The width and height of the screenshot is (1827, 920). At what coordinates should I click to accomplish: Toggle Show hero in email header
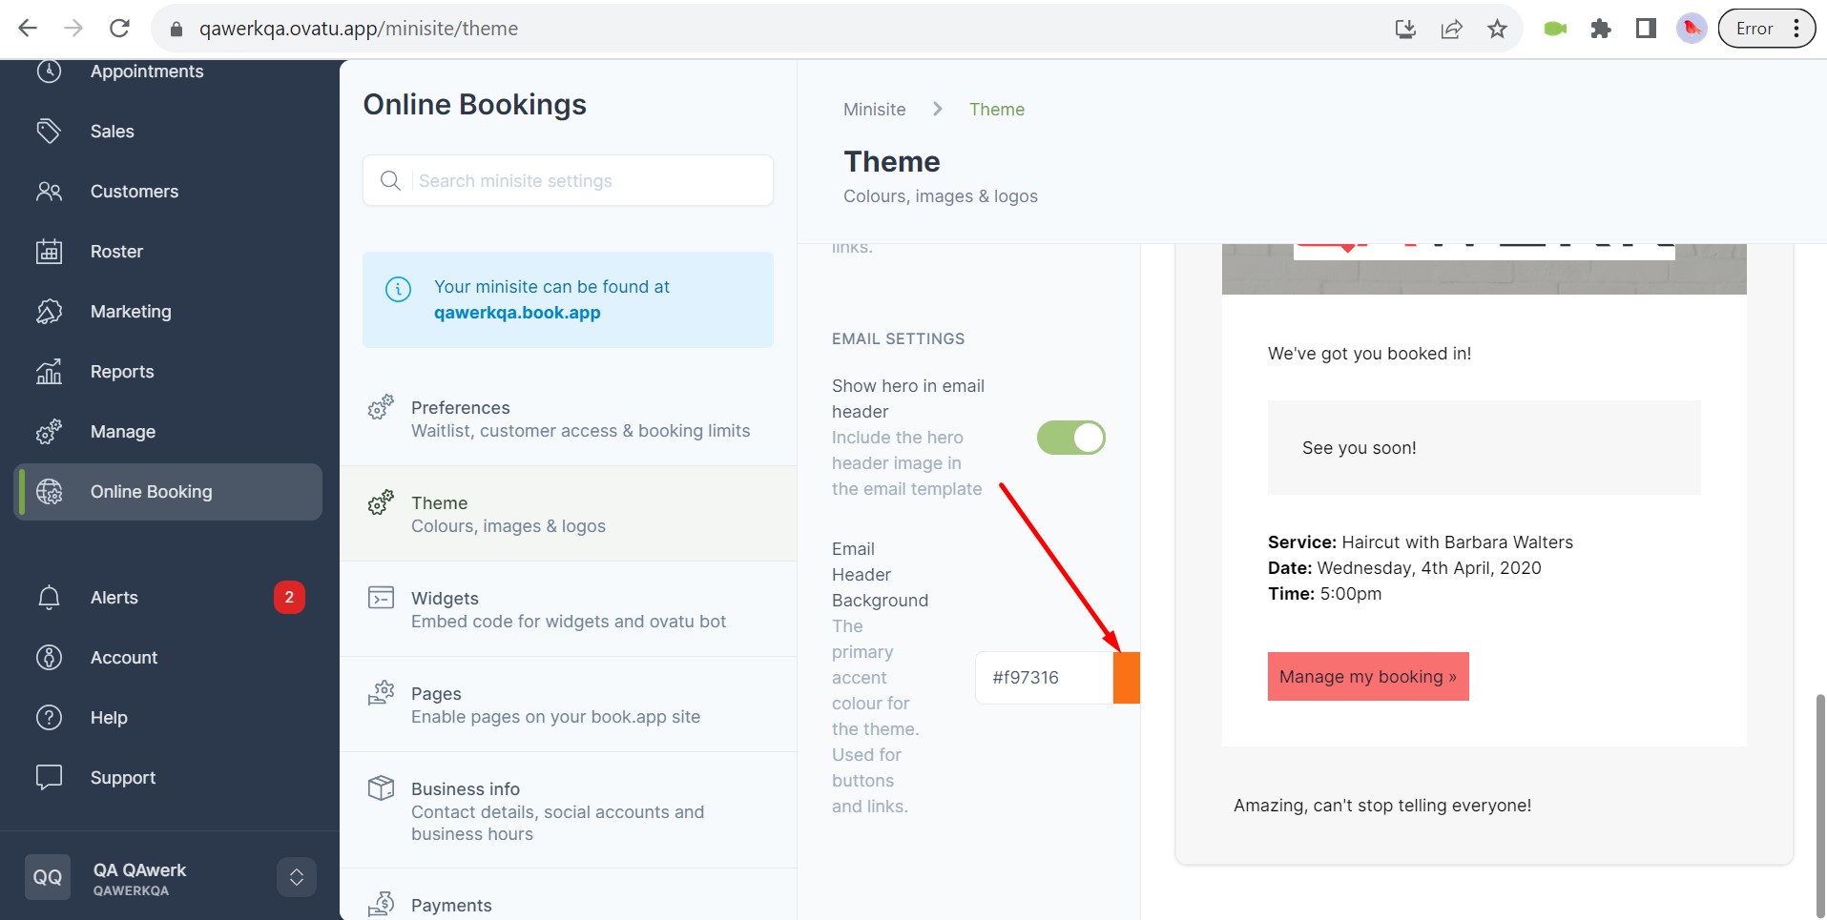pos(1070,438)
